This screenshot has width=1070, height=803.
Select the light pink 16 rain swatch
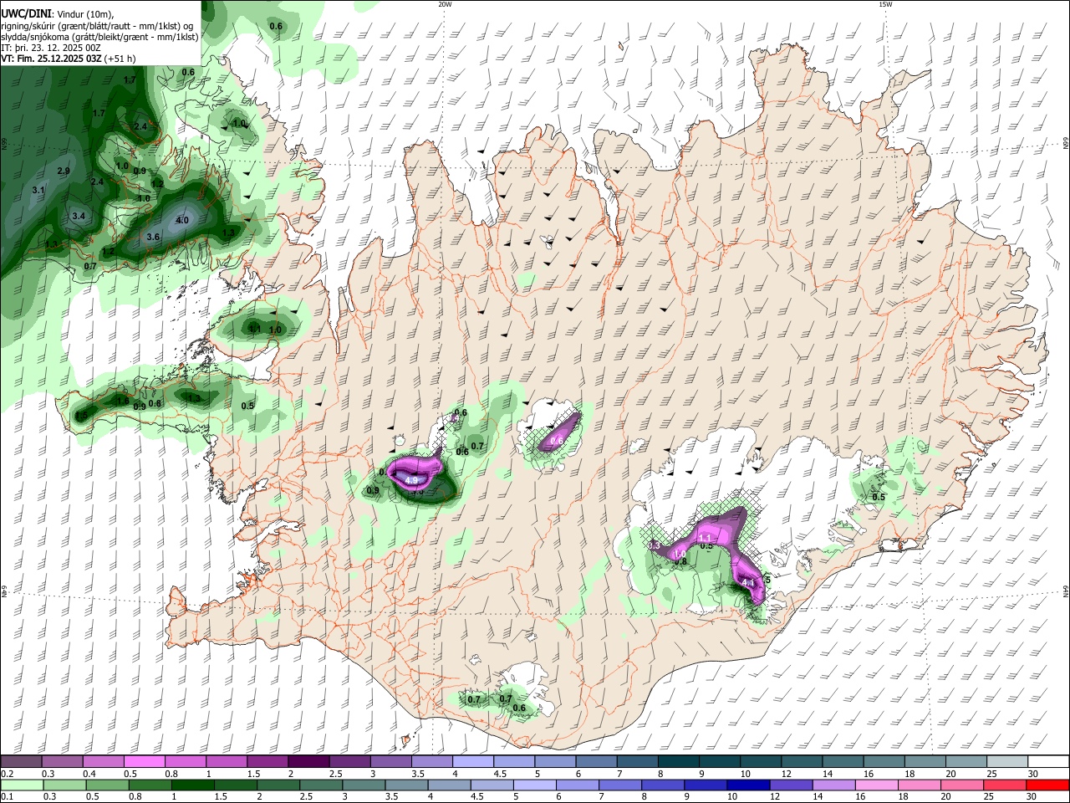pyautogui.click(x=877, y=785)
